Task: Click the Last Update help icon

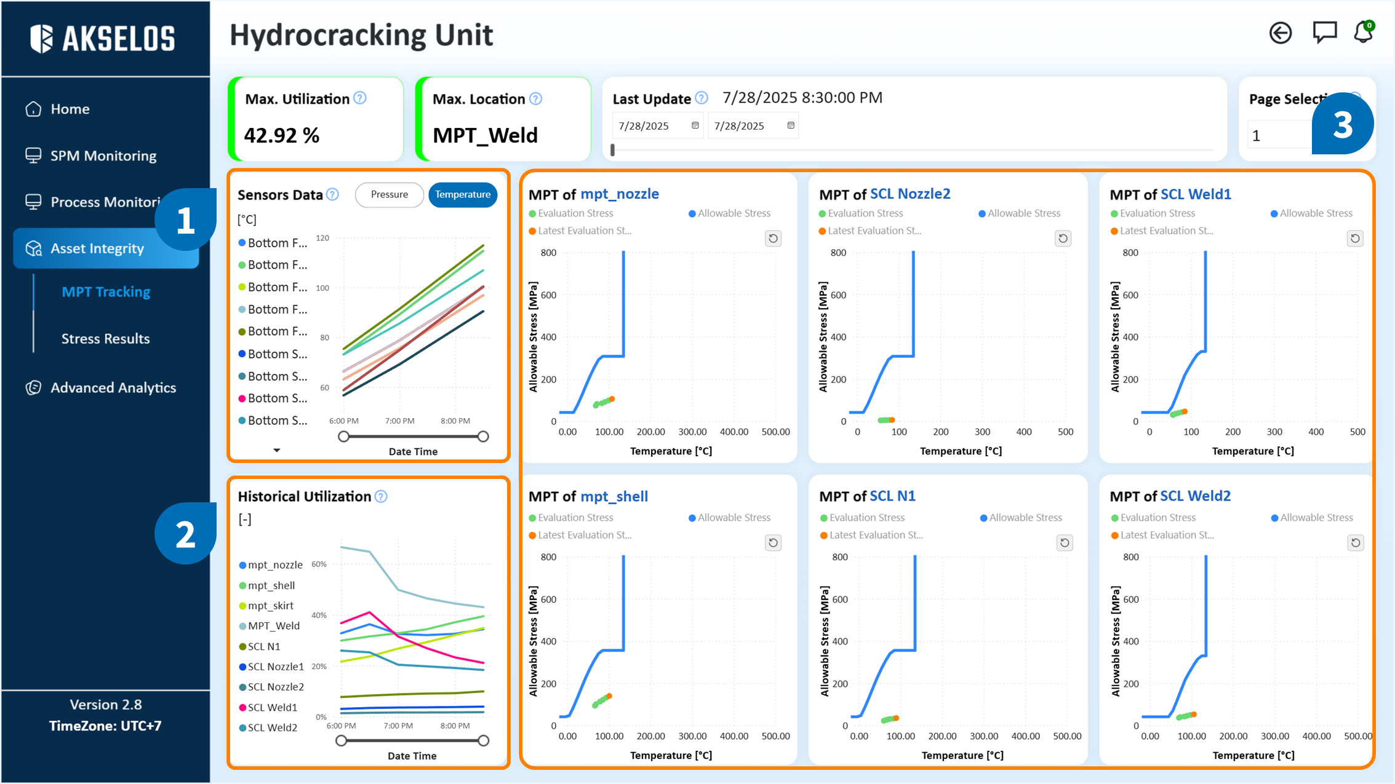Action: coord(701,98)
